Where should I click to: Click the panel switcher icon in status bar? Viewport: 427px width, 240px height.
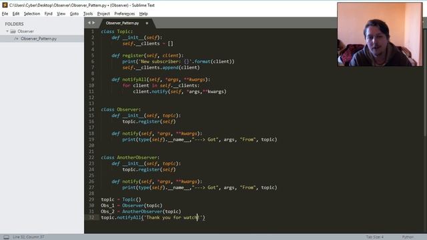(x=6, y=237)
